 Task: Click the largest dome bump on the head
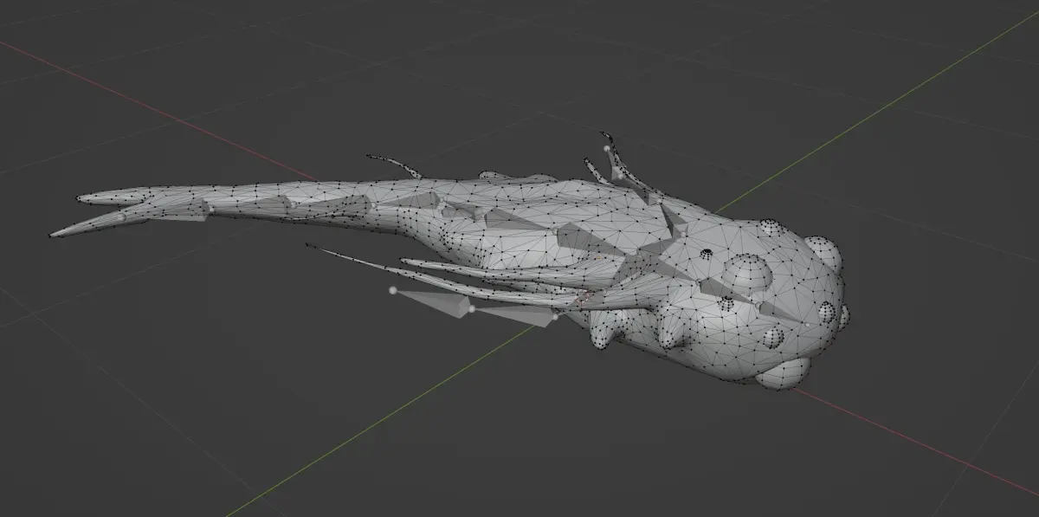pyautogui.click(x=746, y=273)
